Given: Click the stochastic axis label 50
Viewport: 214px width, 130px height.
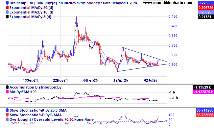Looking at the screenshot, I should pos(170,120).
